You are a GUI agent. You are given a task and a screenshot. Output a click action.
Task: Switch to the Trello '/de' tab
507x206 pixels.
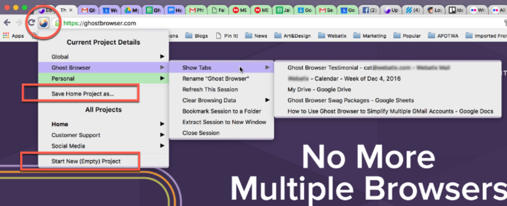coord(456,10)
